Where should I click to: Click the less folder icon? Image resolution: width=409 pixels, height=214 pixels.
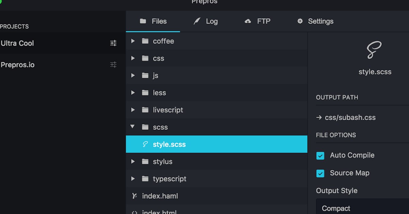[x=145, y=93]
